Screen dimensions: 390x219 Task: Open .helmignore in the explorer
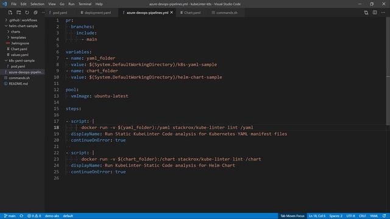pos(20,43)
